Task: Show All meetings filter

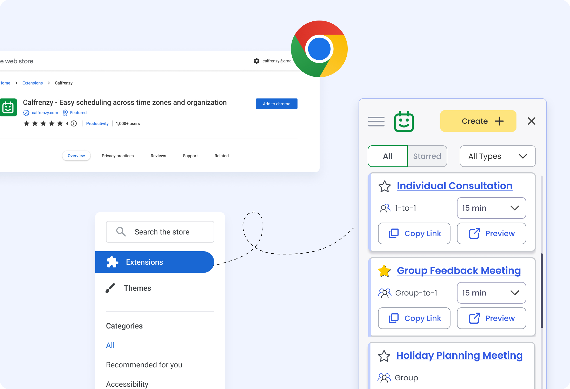Action: [x=387, y=156]
